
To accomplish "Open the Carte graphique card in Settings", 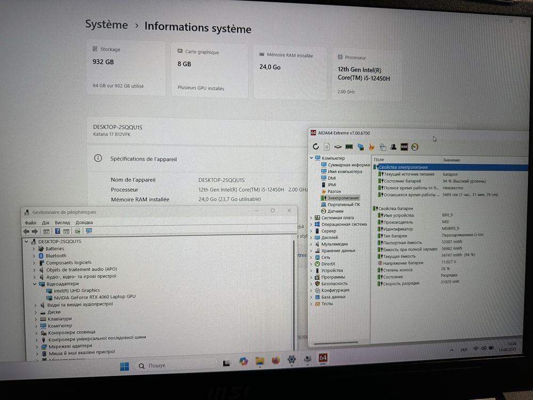I will point(209,70).
